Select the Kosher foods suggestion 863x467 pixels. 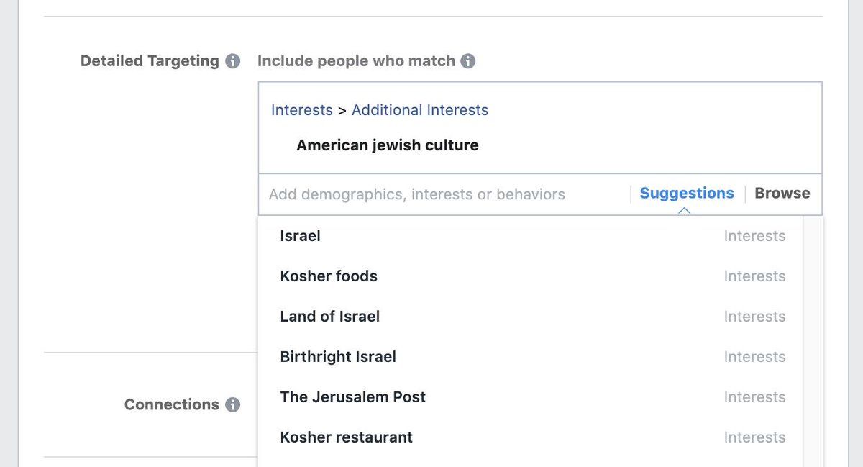[532, 276]
